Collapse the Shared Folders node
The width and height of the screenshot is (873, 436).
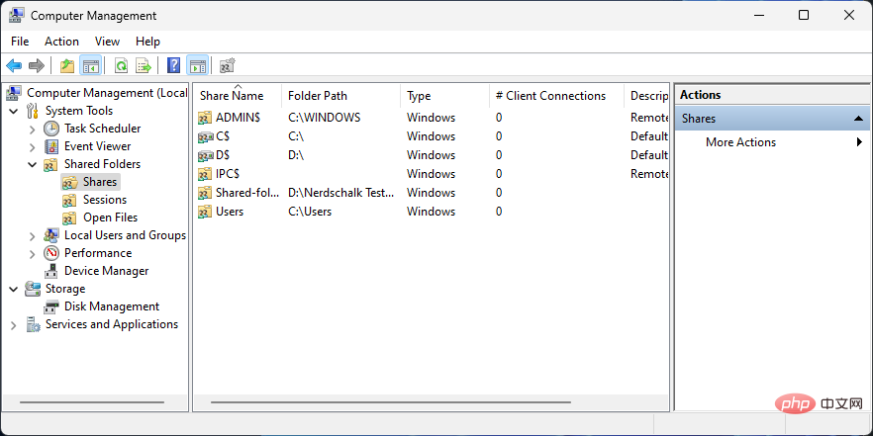tap(33, 164)
